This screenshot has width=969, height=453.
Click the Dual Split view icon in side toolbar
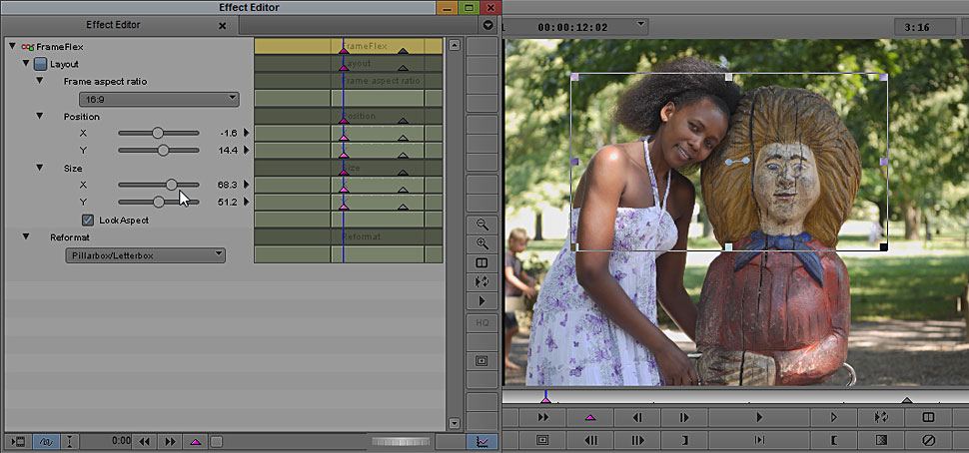coord(483,262)
